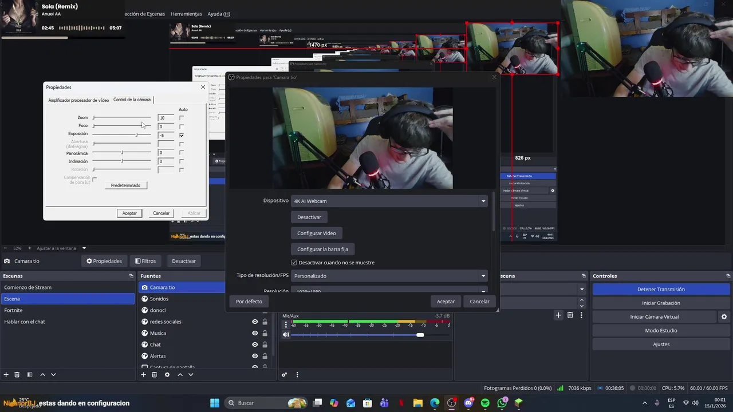Click the Panorámica slider handle

click(x=122, y=152)
